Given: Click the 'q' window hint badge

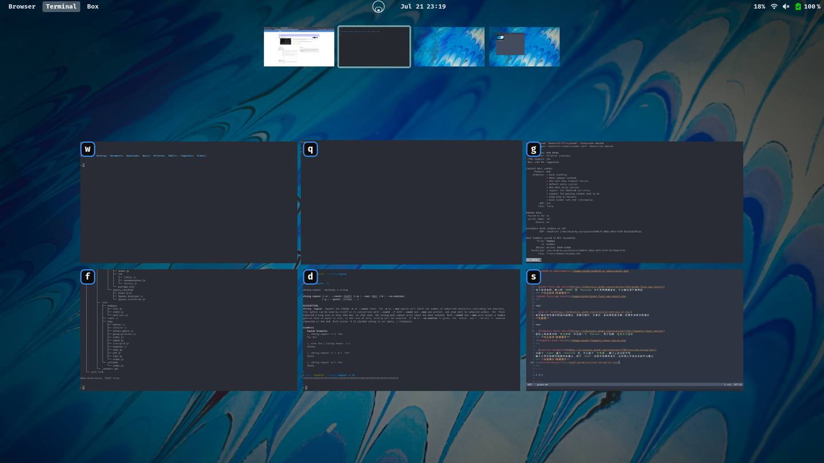Looking at the screenshot, I should pyautogui.click(x=310, y=149).
